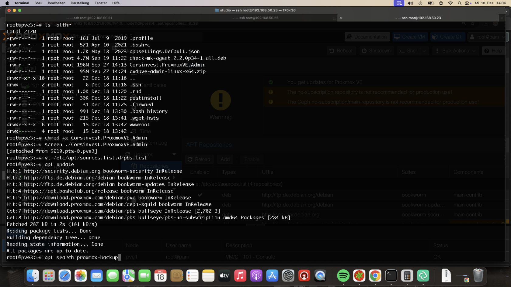Viewport: 511px width, 287px height.
Task: Open Control Center
Action: [468, 3]
